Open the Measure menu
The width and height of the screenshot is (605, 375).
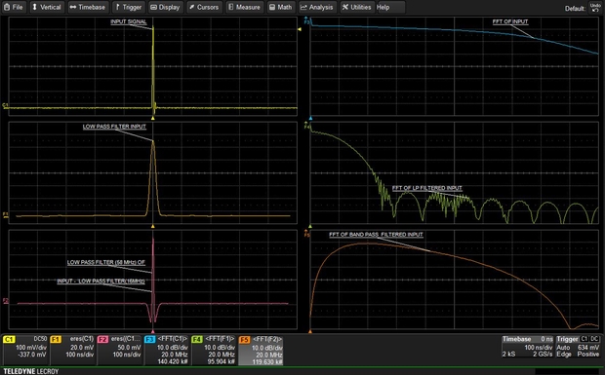[x=245, y=7]
